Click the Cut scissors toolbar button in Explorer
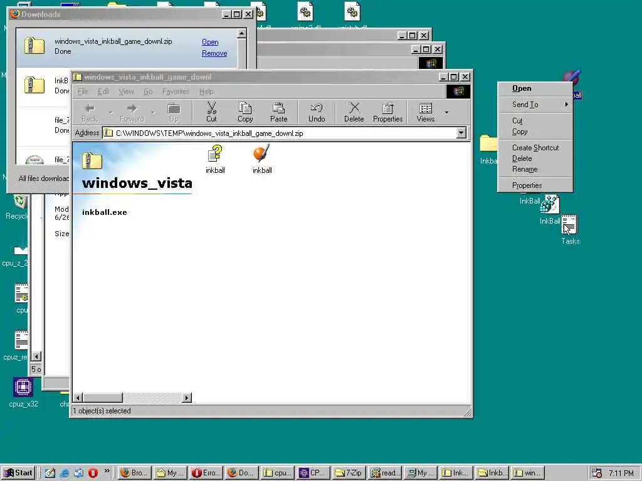The height and width of the screenshot is (481, 642). (211, 112)
